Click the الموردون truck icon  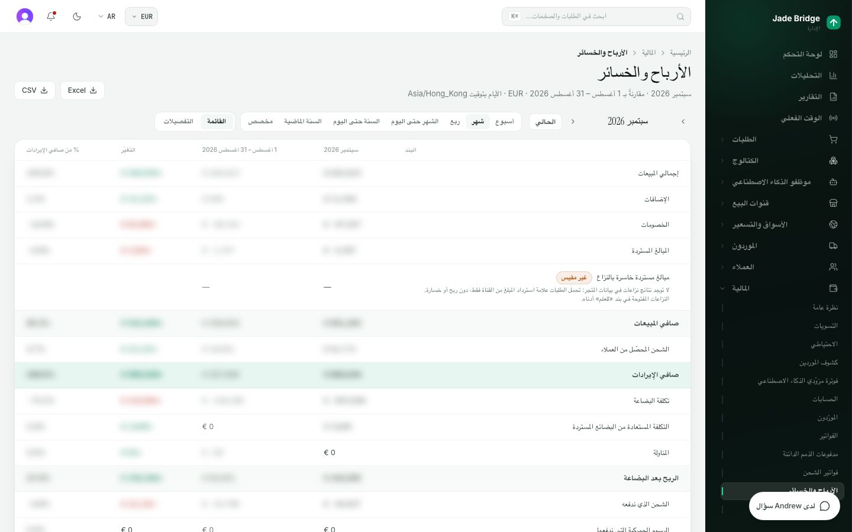point(834,246)
